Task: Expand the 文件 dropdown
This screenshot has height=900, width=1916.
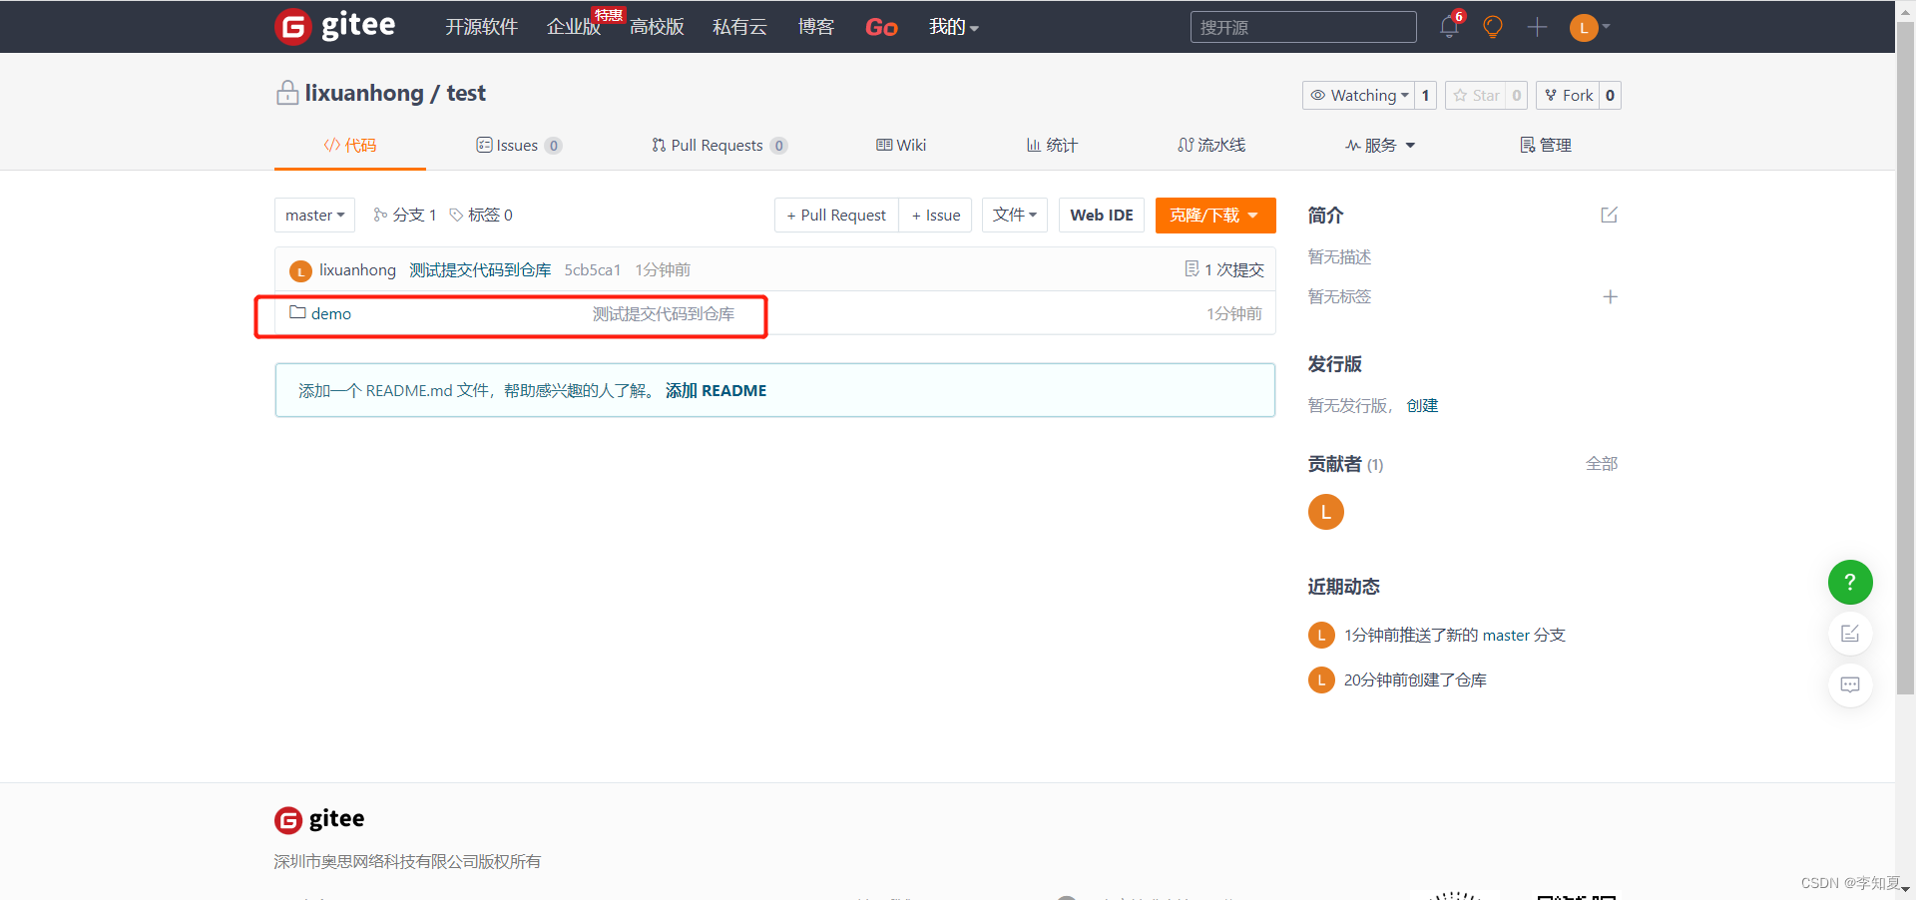Action: click(x=1015, y=215)
